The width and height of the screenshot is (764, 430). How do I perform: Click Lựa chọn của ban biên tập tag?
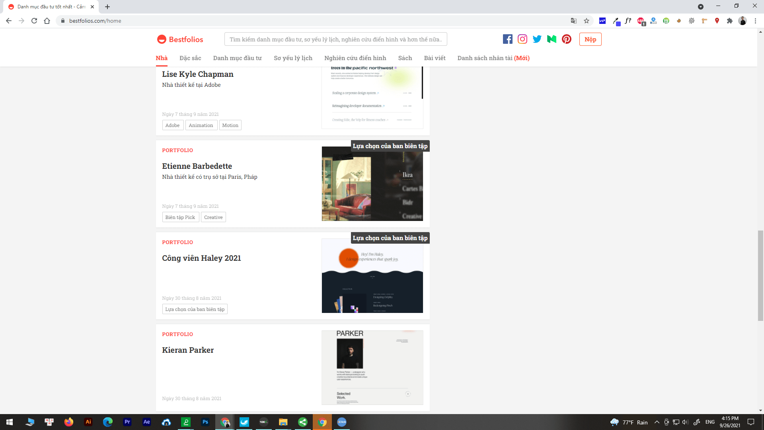(195, 309)
